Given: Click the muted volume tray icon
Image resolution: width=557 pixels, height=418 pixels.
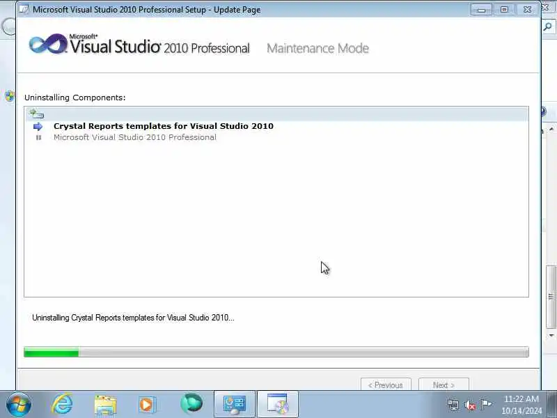Looking at the screenshot, I should point(470,405).
